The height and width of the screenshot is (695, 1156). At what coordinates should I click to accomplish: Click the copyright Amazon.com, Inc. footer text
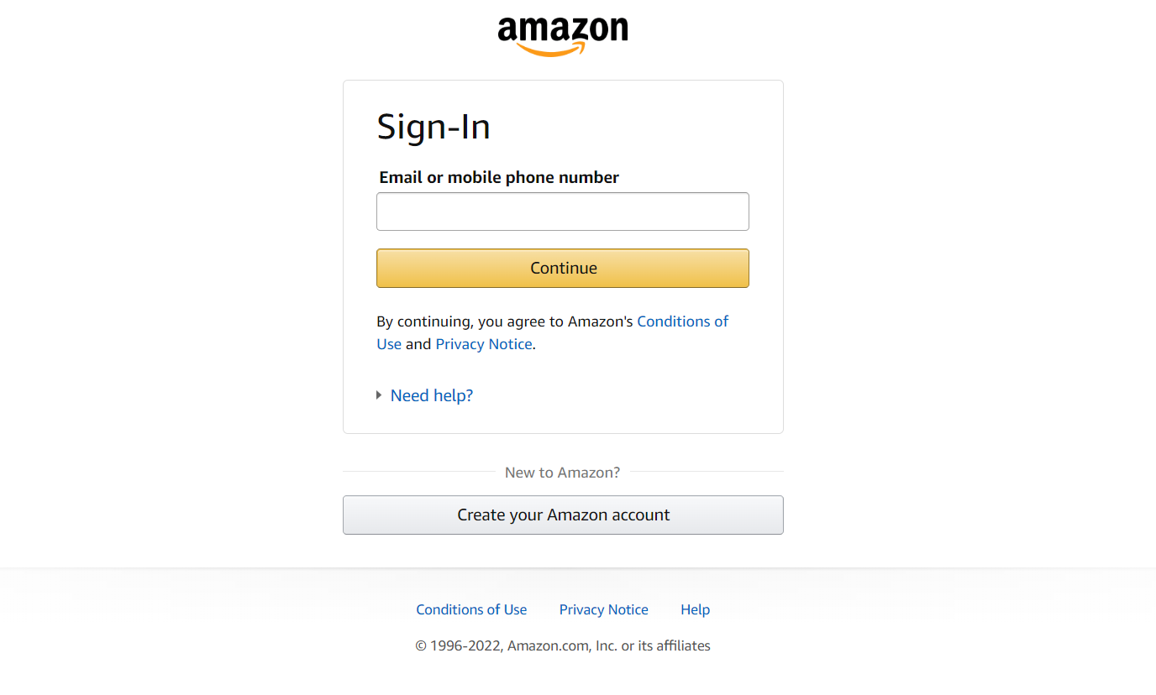click(562, 645)
